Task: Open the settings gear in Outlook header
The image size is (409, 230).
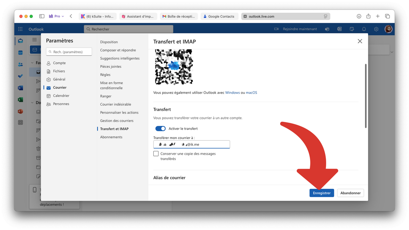Action: [376, 29]
